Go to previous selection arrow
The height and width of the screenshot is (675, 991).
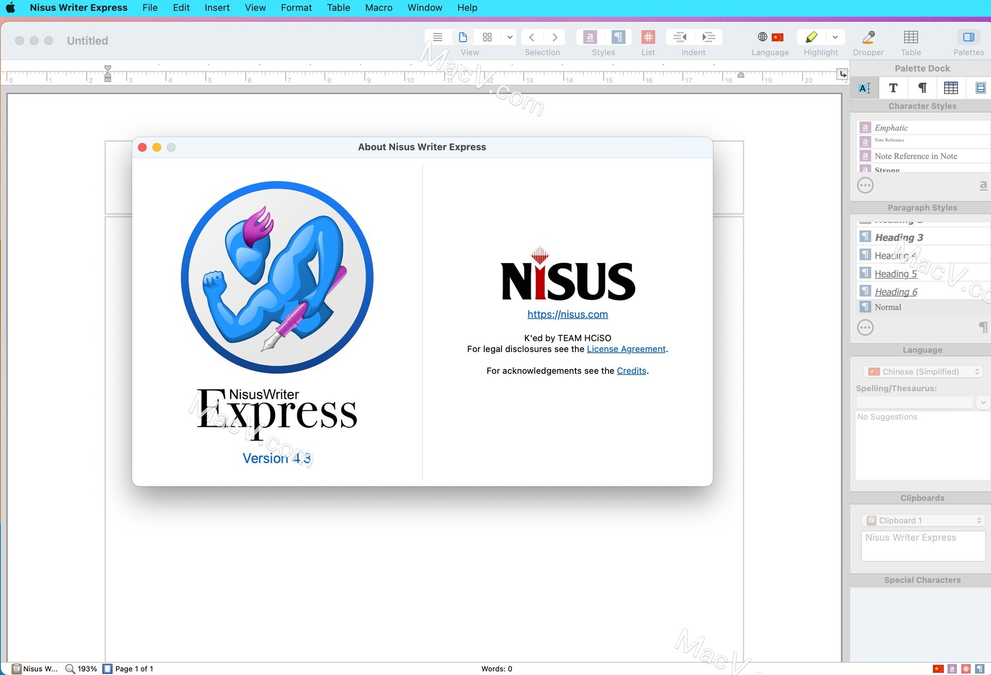click(x=532, y=37)
